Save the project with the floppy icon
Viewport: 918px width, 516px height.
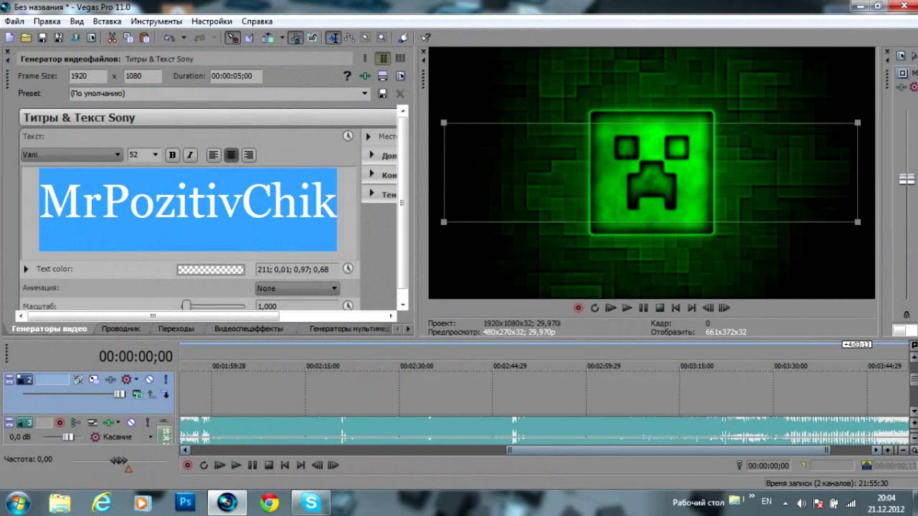pyautogui.click(x=42, y=37)
